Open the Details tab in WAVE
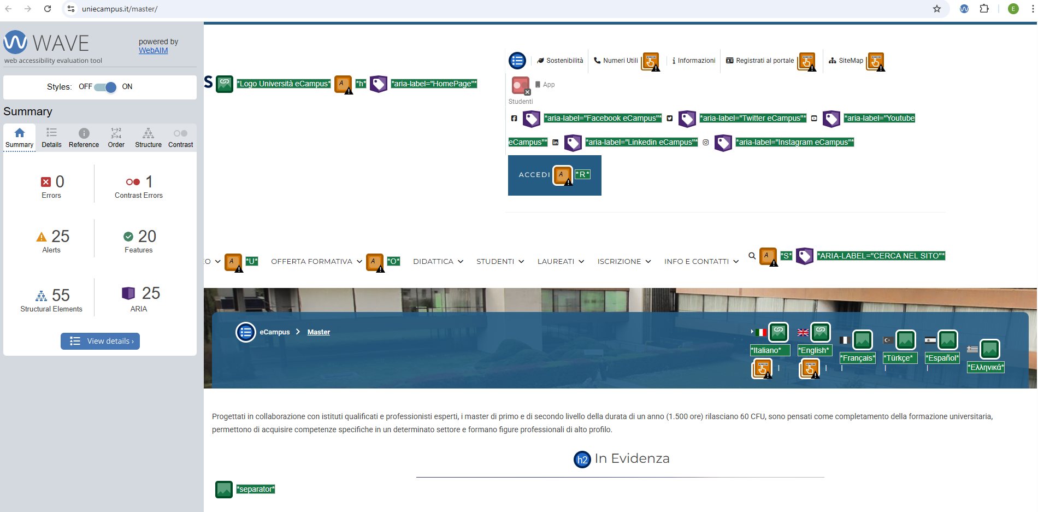Screen dimensions: 1038x512 (51, 138)
